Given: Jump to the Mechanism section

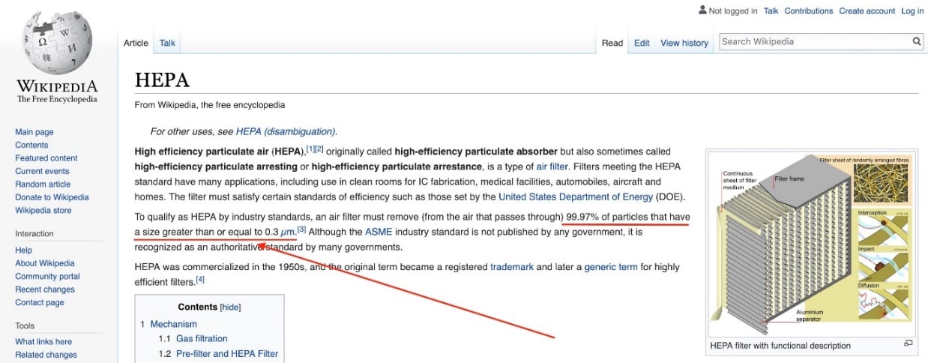Looking at the screenshot, I should click(x=173, y=325).
